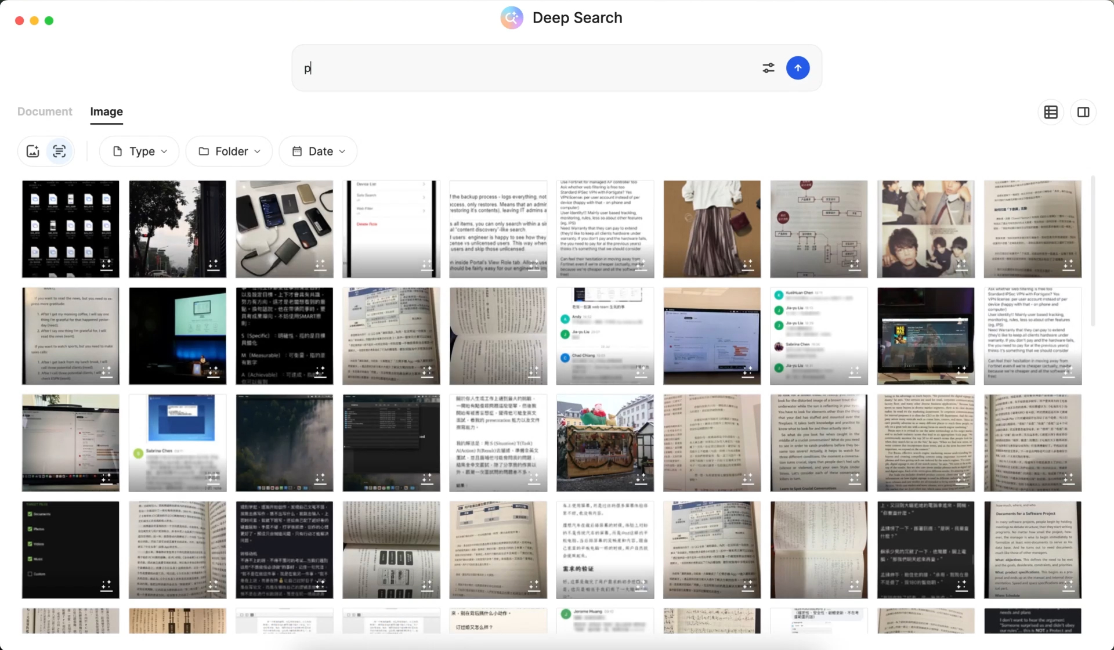Click the Deep Search app logo
Viewport: 1114px width, 650px height.
point(512,18)
